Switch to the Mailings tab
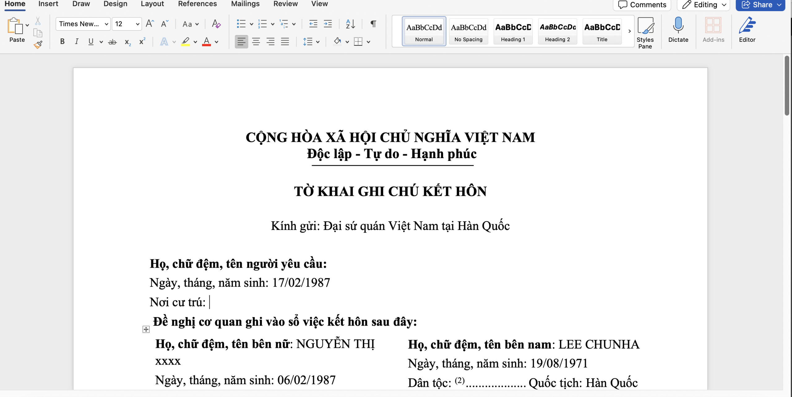Screen dimensions: 792x397 point(245,4)
